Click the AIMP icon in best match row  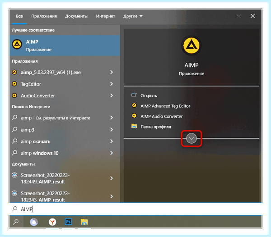tap(17, 44)
